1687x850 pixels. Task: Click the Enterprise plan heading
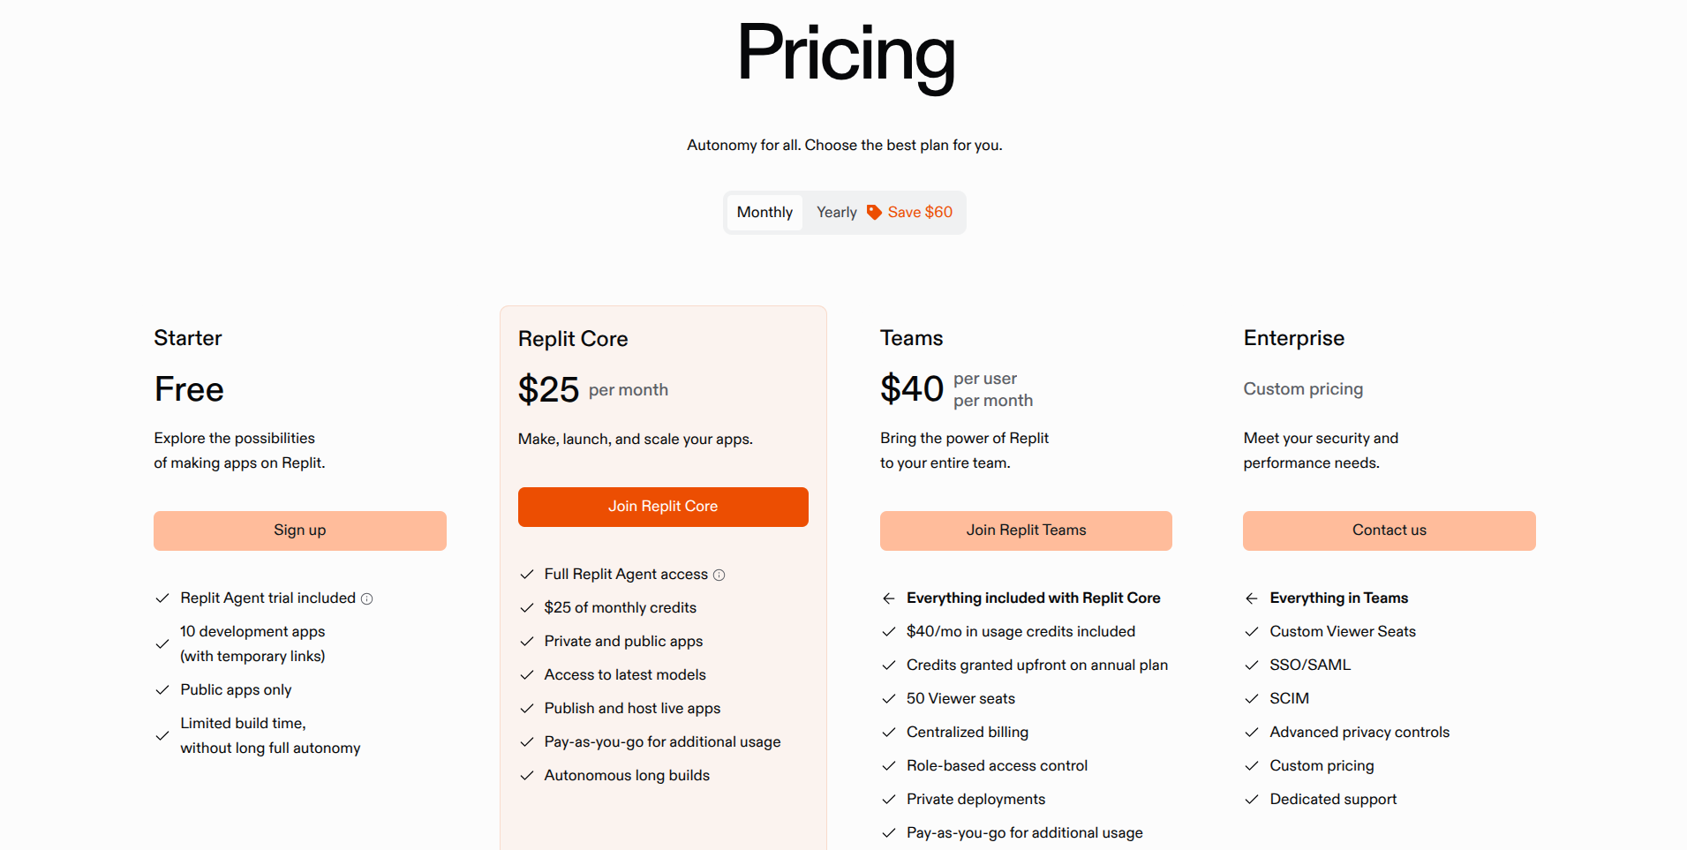pyautogui.click(x=1293, y=338)
